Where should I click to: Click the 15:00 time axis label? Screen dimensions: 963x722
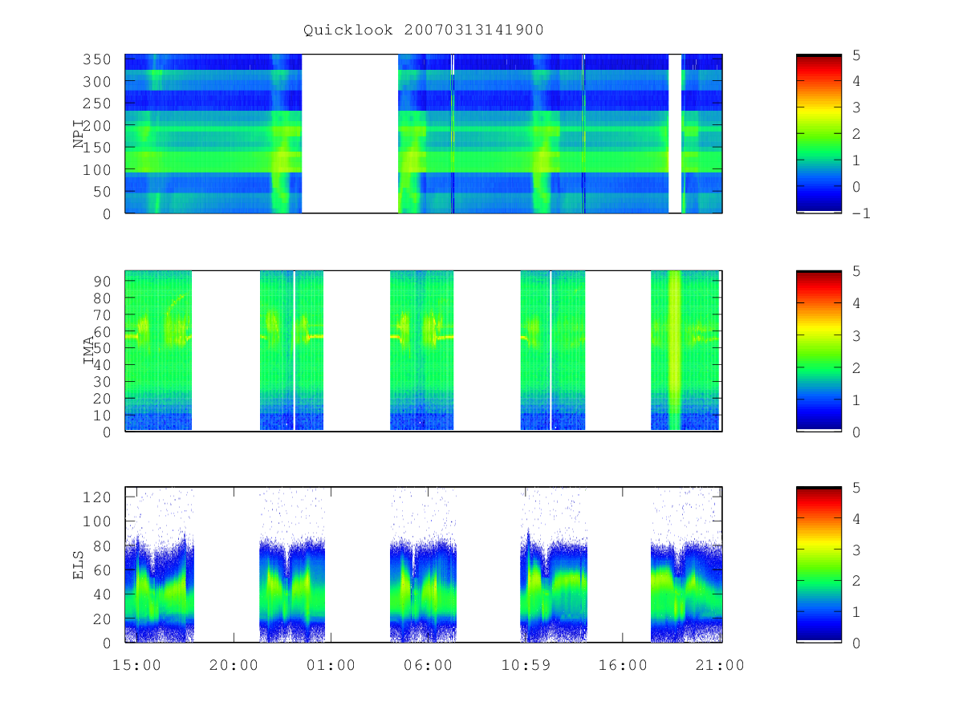click(137, 664)
